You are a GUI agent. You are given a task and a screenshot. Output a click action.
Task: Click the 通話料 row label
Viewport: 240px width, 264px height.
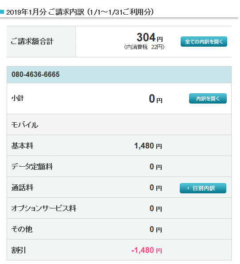point(22,188)
